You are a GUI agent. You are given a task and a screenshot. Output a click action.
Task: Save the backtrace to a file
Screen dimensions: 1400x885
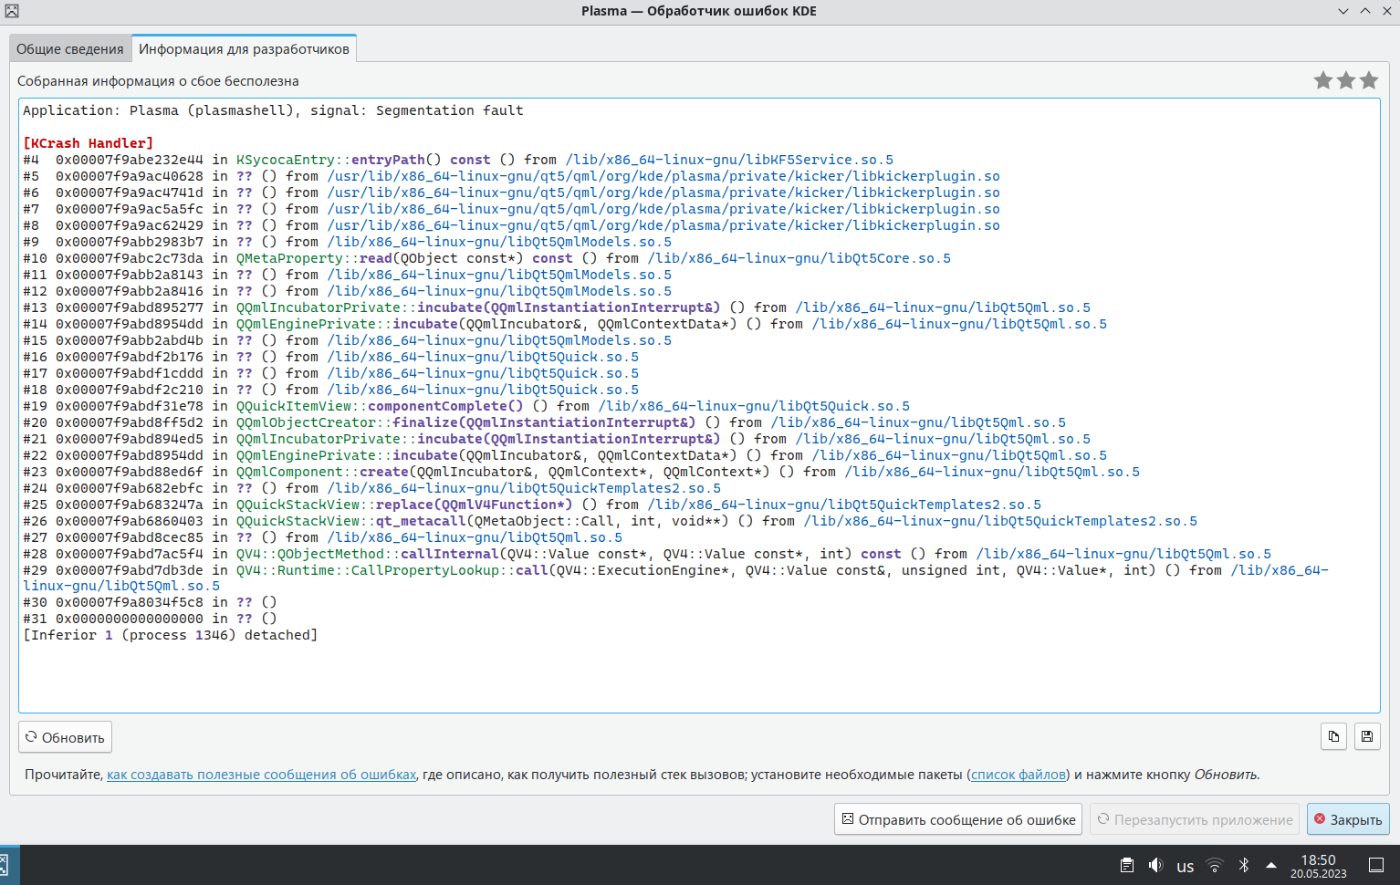(1367, 736)
